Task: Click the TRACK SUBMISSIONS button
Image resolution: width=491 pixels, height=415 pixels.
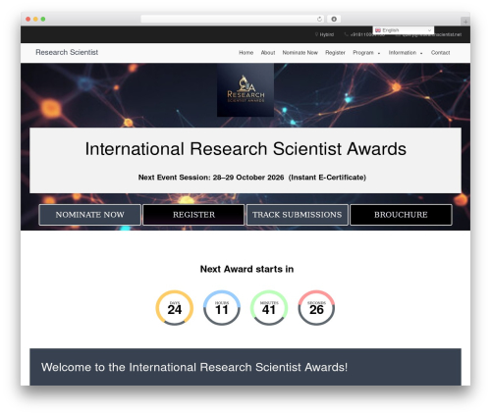Action: (x=298, y=215)
